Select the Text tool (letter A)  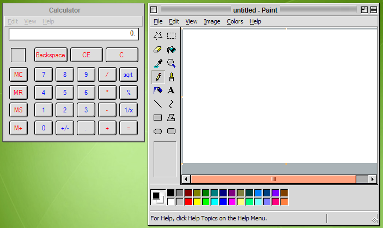click(171, 91)
